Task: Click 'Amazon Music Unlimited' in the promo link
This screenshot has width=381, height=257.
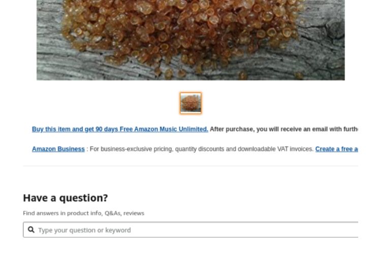Action: [171, 129]
